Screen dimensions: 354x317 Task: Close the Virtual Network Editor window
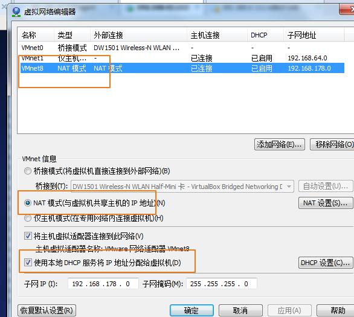(x=347, y=10)
